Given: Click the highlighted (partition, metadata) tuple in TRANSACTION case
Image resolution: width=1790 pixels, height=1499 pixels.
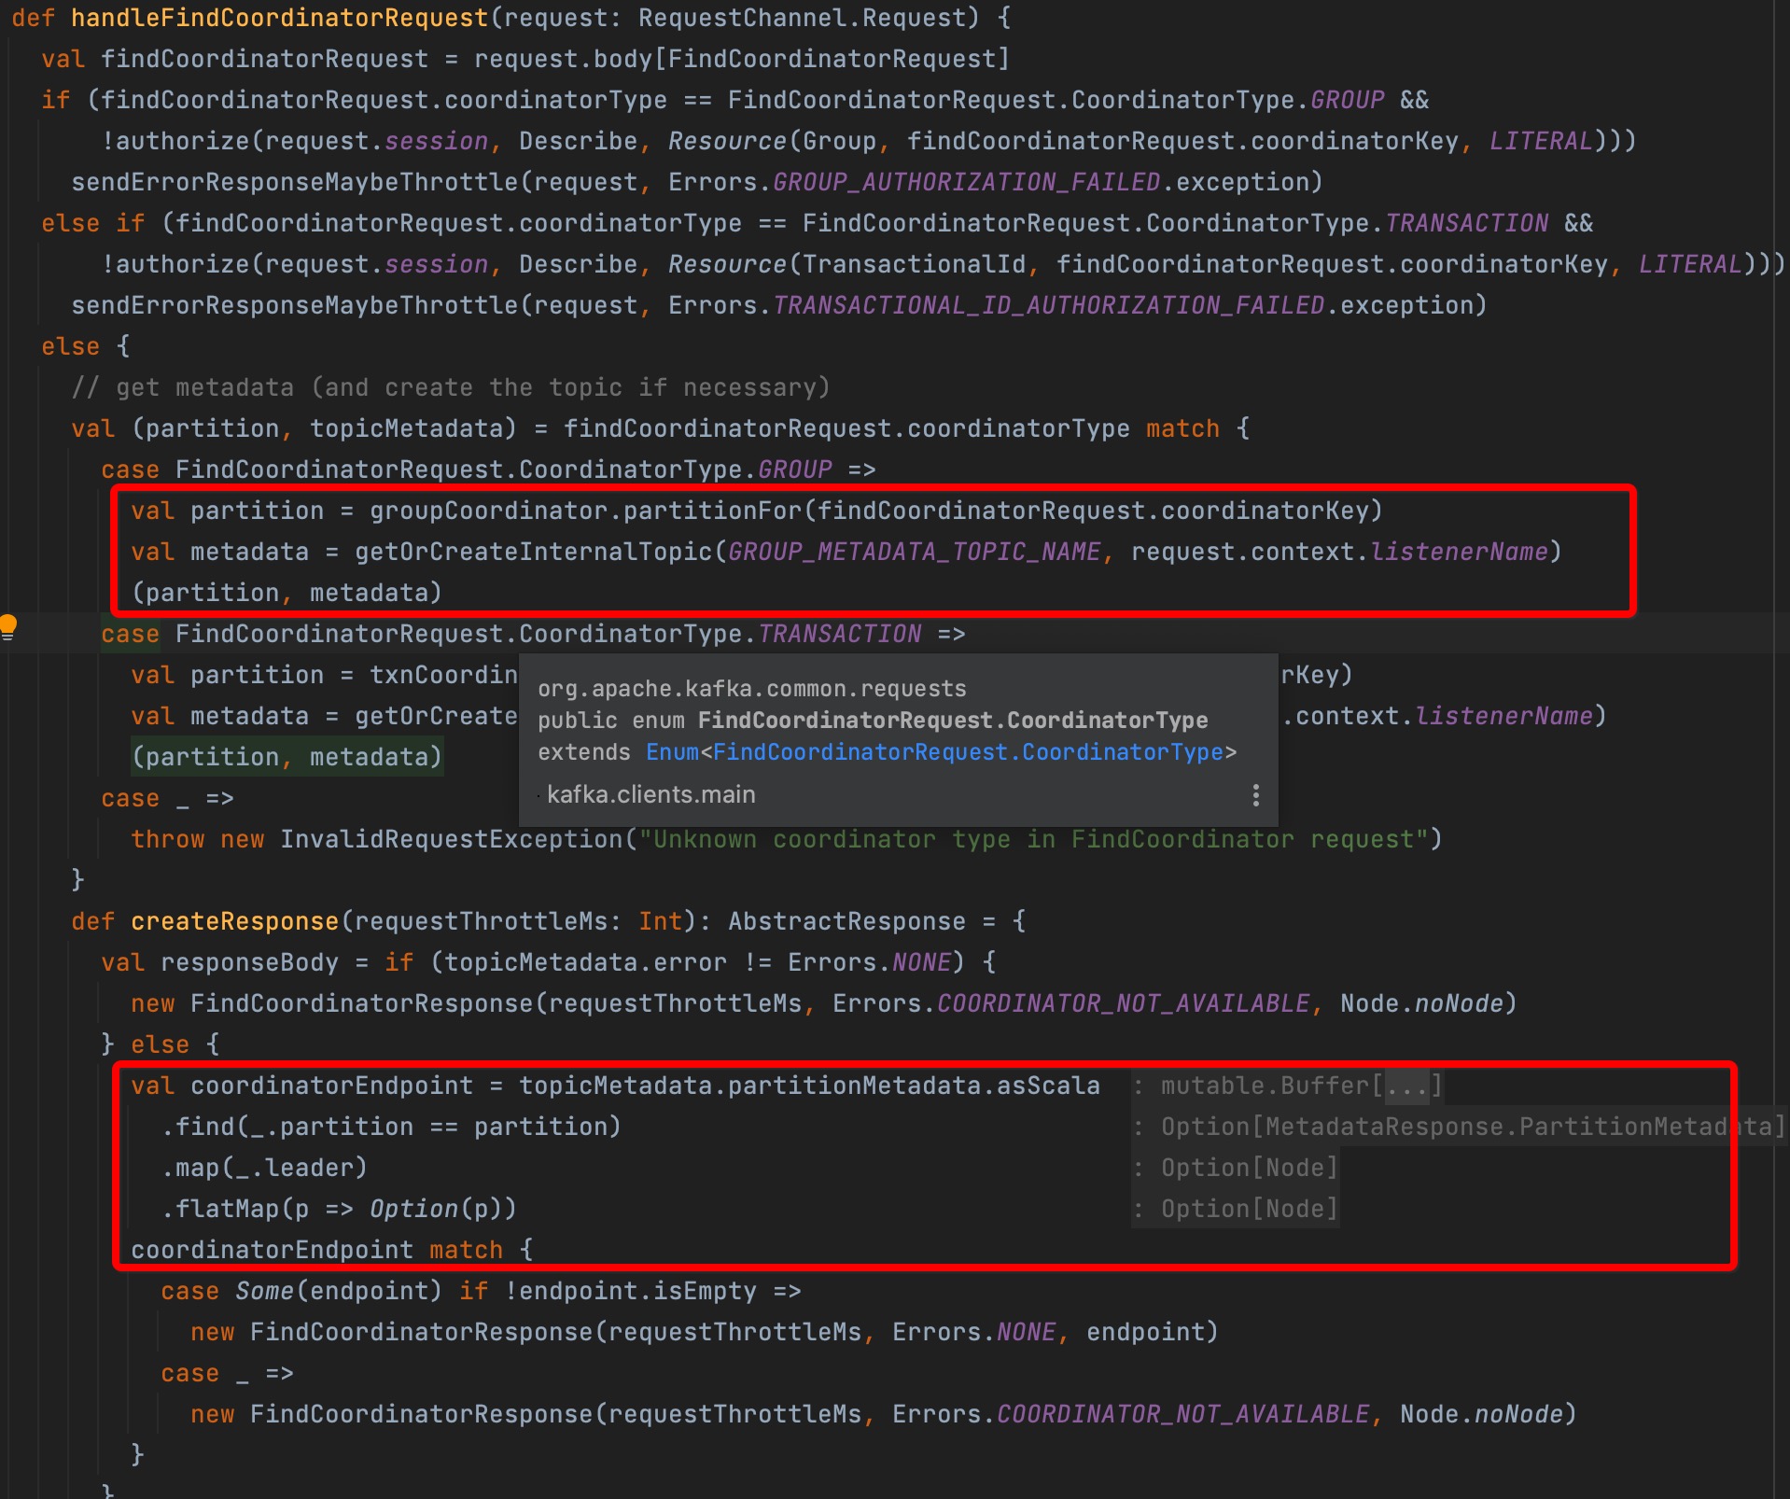Looking at the screenshot, I should tap(287, 757).
